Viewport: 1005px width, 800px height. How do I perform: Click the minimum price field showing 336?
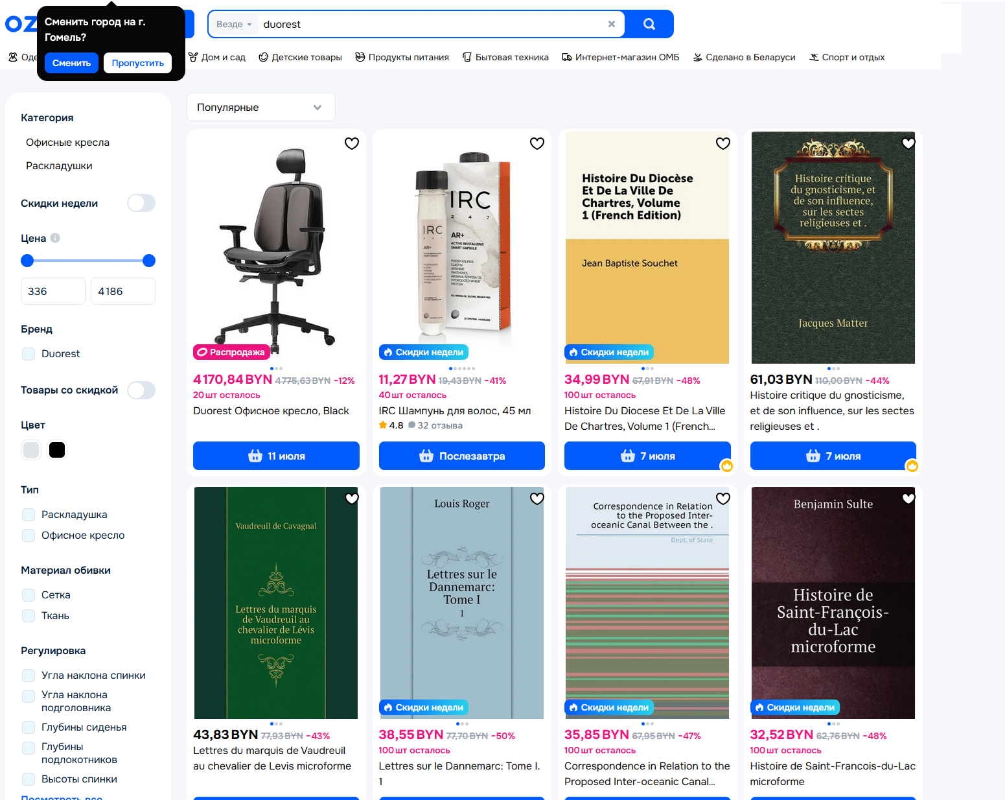pos(53,291)
